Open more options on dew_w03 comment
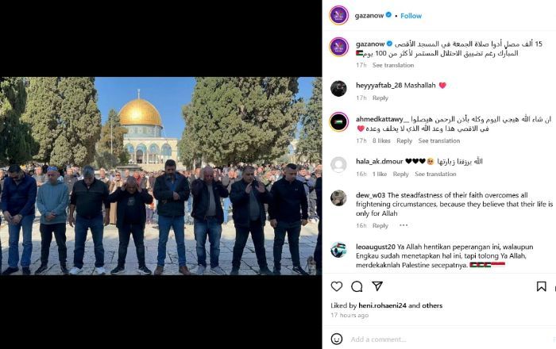Viewport: 556px width, 349px height. tap(403, 225)
